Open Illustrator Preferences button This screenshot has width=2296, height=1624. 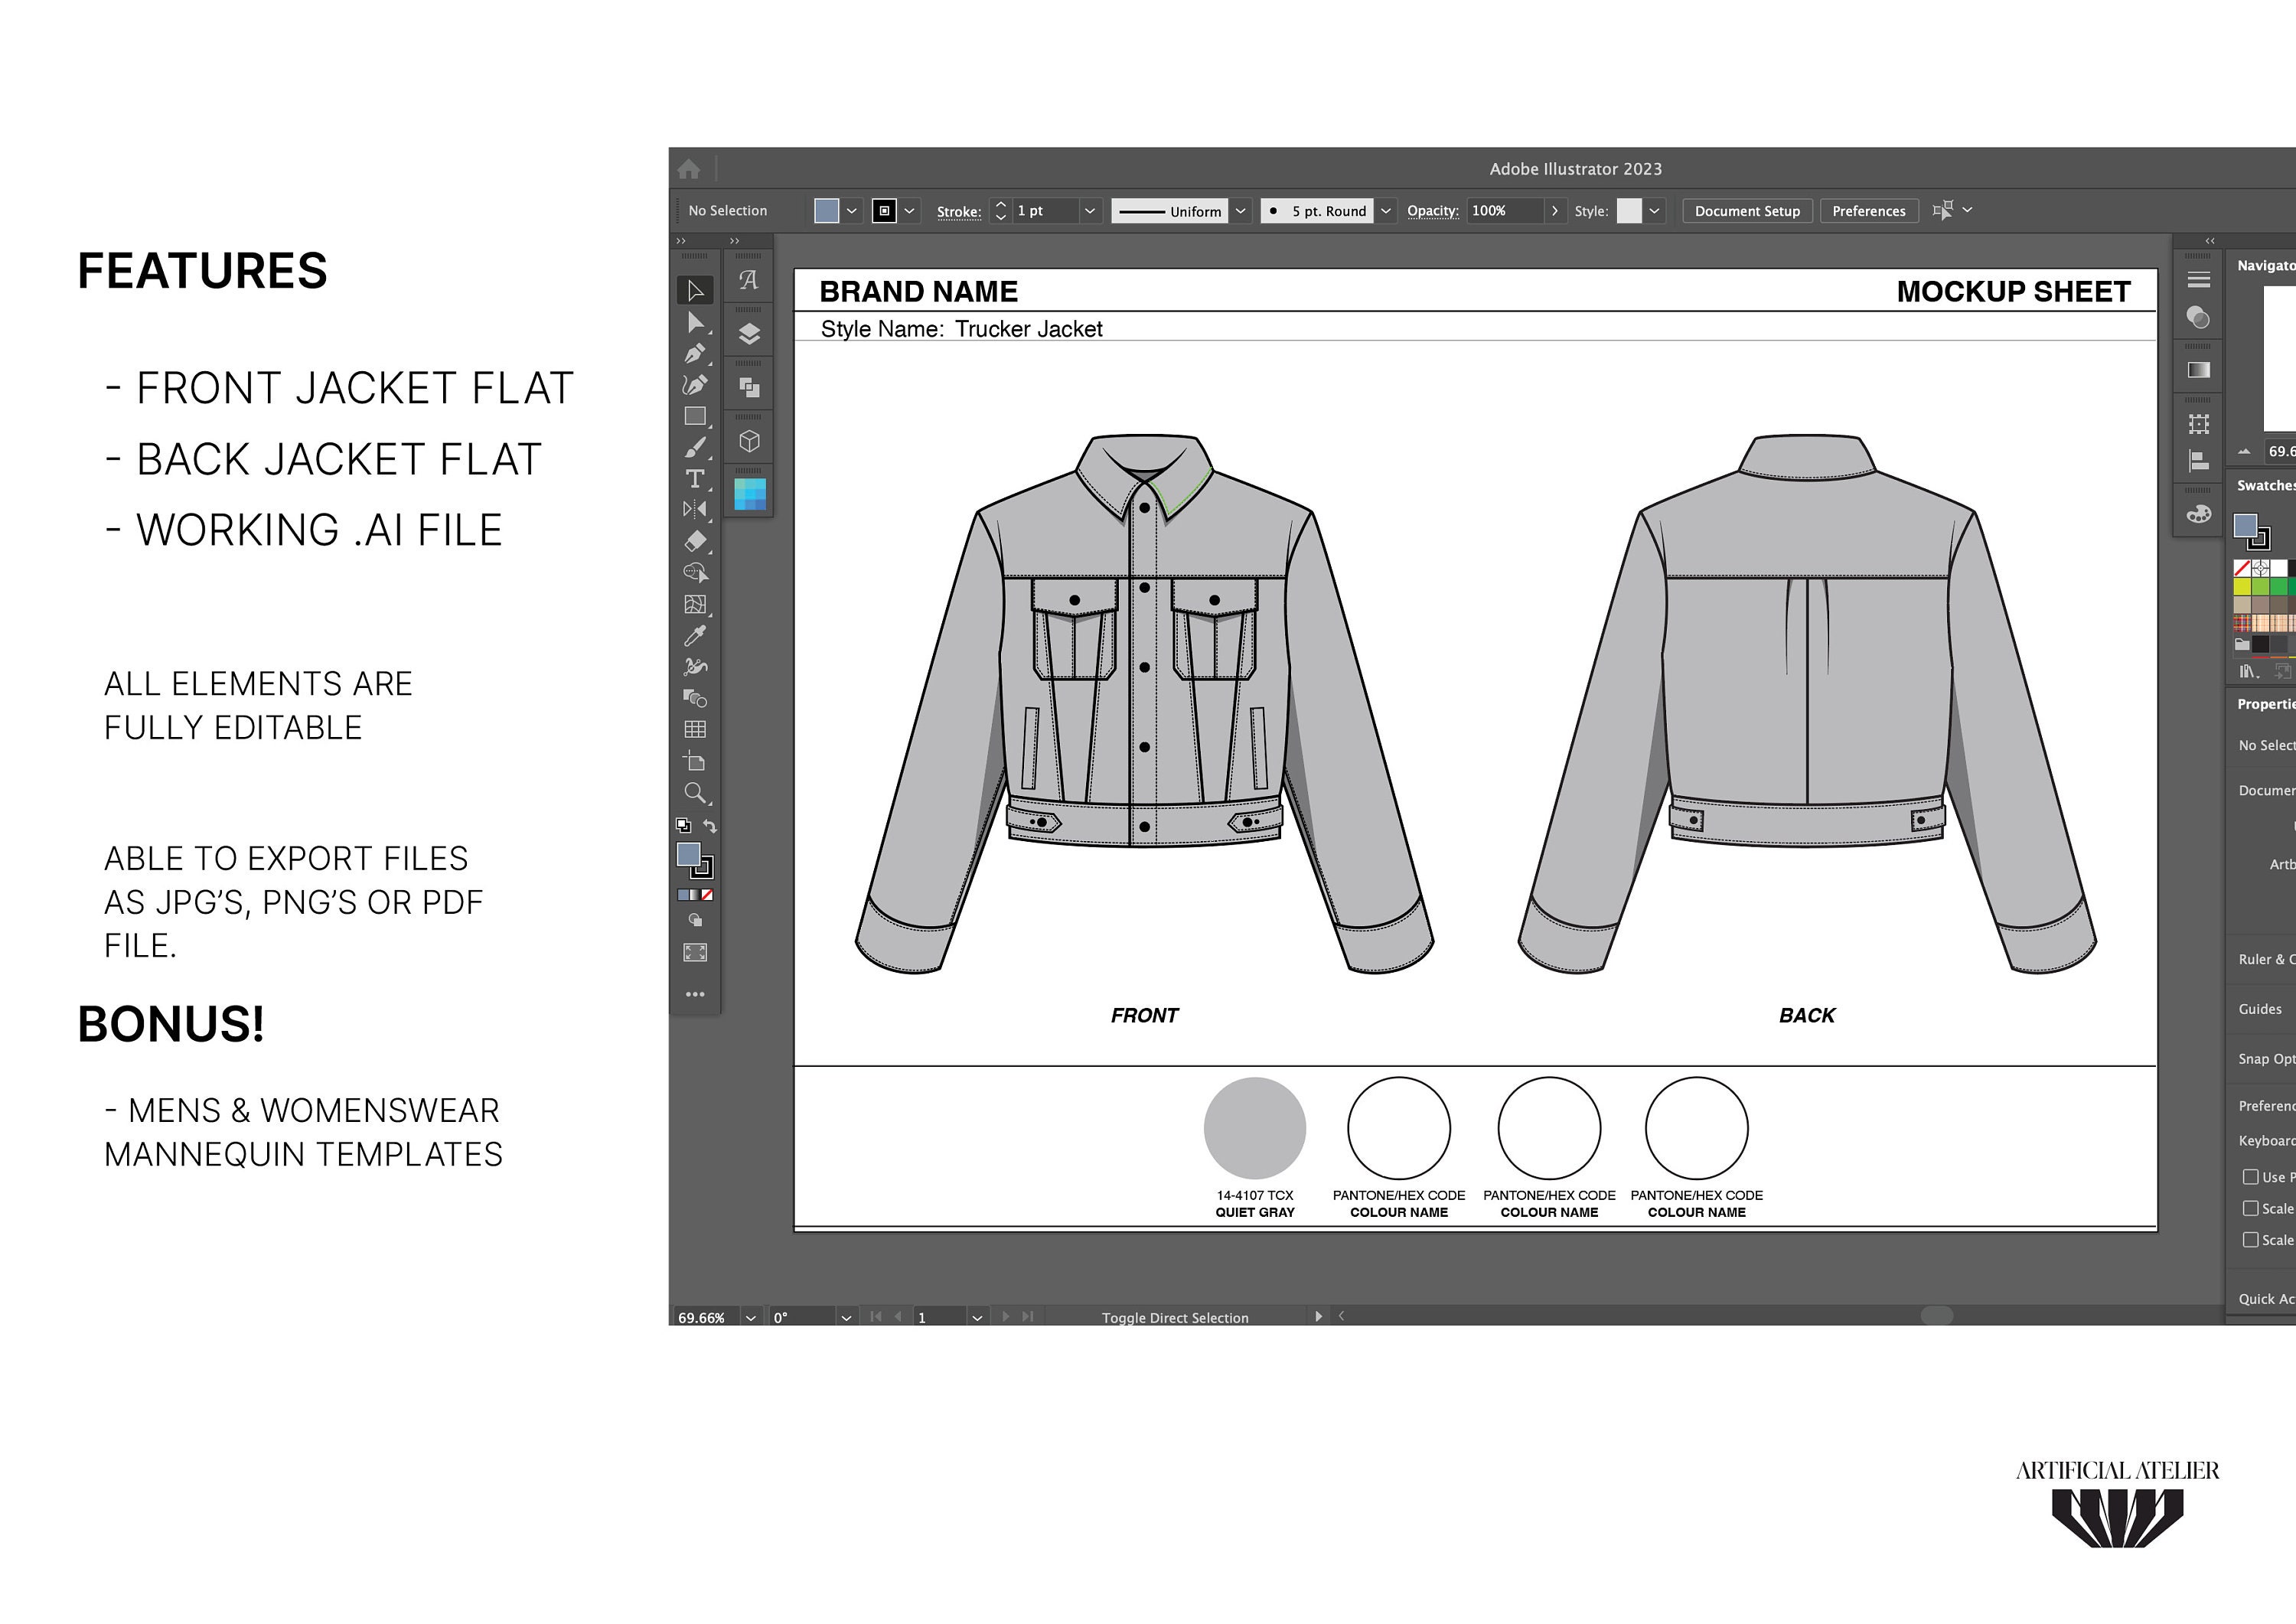point(1868,211)
